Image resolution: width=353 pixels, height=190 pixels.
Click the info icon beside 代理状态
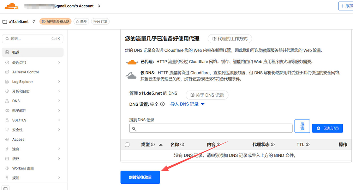coord(273,145)
